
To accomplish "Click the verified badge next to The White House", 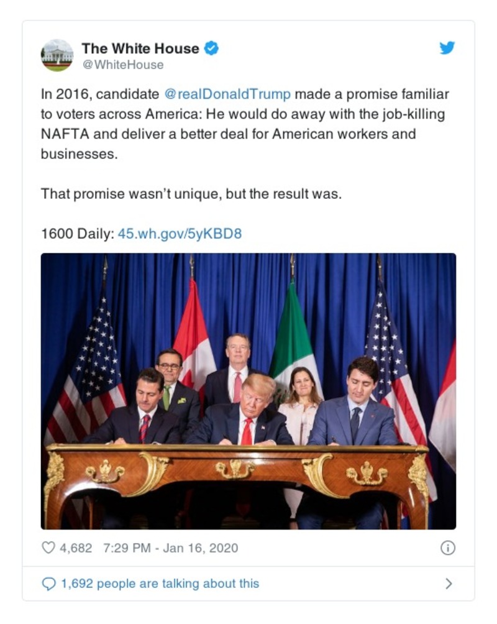I will (212, 47).
